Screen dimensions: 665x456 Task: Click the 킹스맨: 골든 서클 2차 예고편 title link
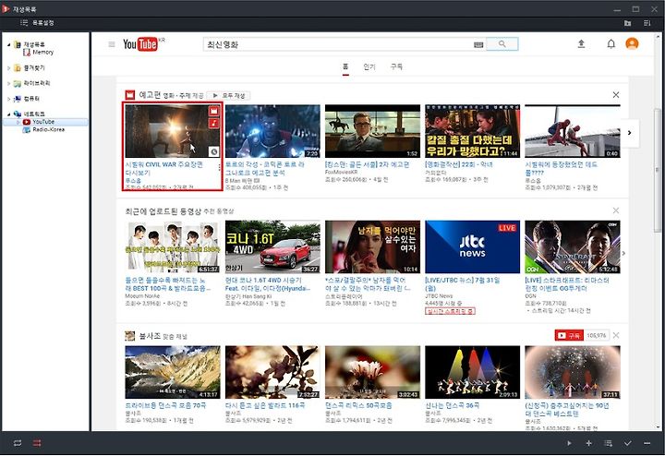point(368,164)
